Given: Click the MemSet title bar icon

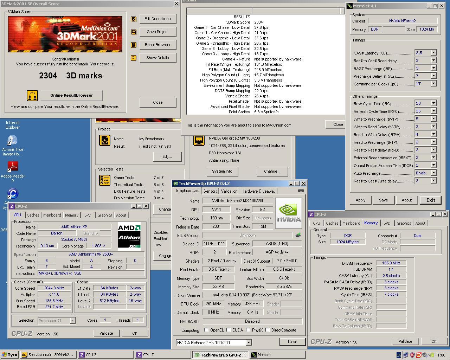Looking at the screenshot, I should point(350,6).
